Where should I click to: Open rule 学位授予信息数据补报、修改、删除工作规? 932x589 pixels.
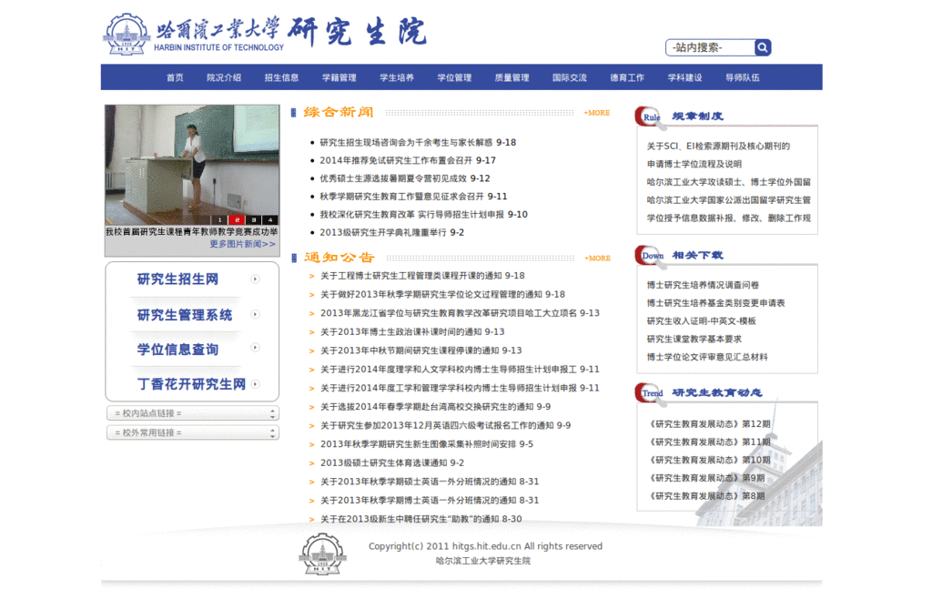click(x=729, y=218)
